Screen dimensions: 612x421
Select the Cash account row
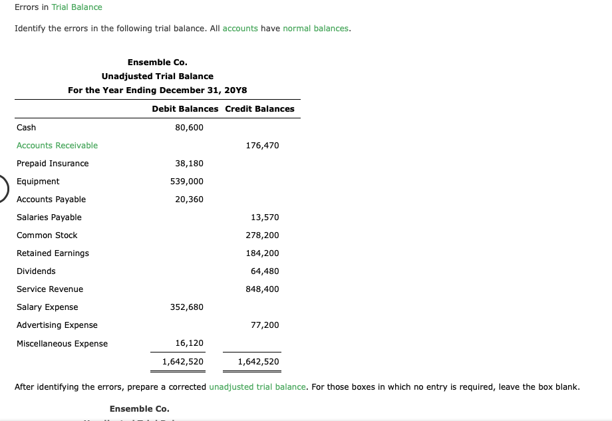point(27,127)
